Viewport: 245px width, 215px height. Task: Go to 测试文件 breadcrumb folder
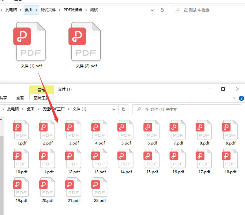tap(48, 10)
